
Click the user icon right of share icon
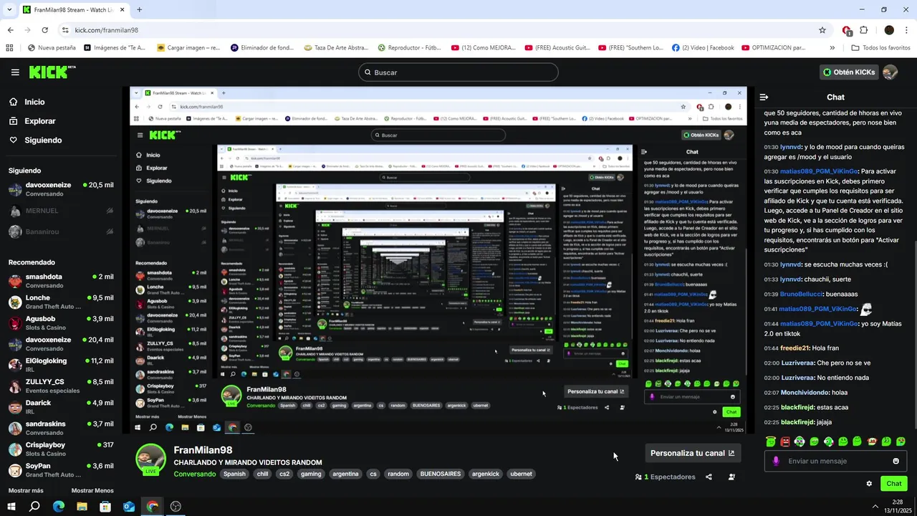(731, 477)
